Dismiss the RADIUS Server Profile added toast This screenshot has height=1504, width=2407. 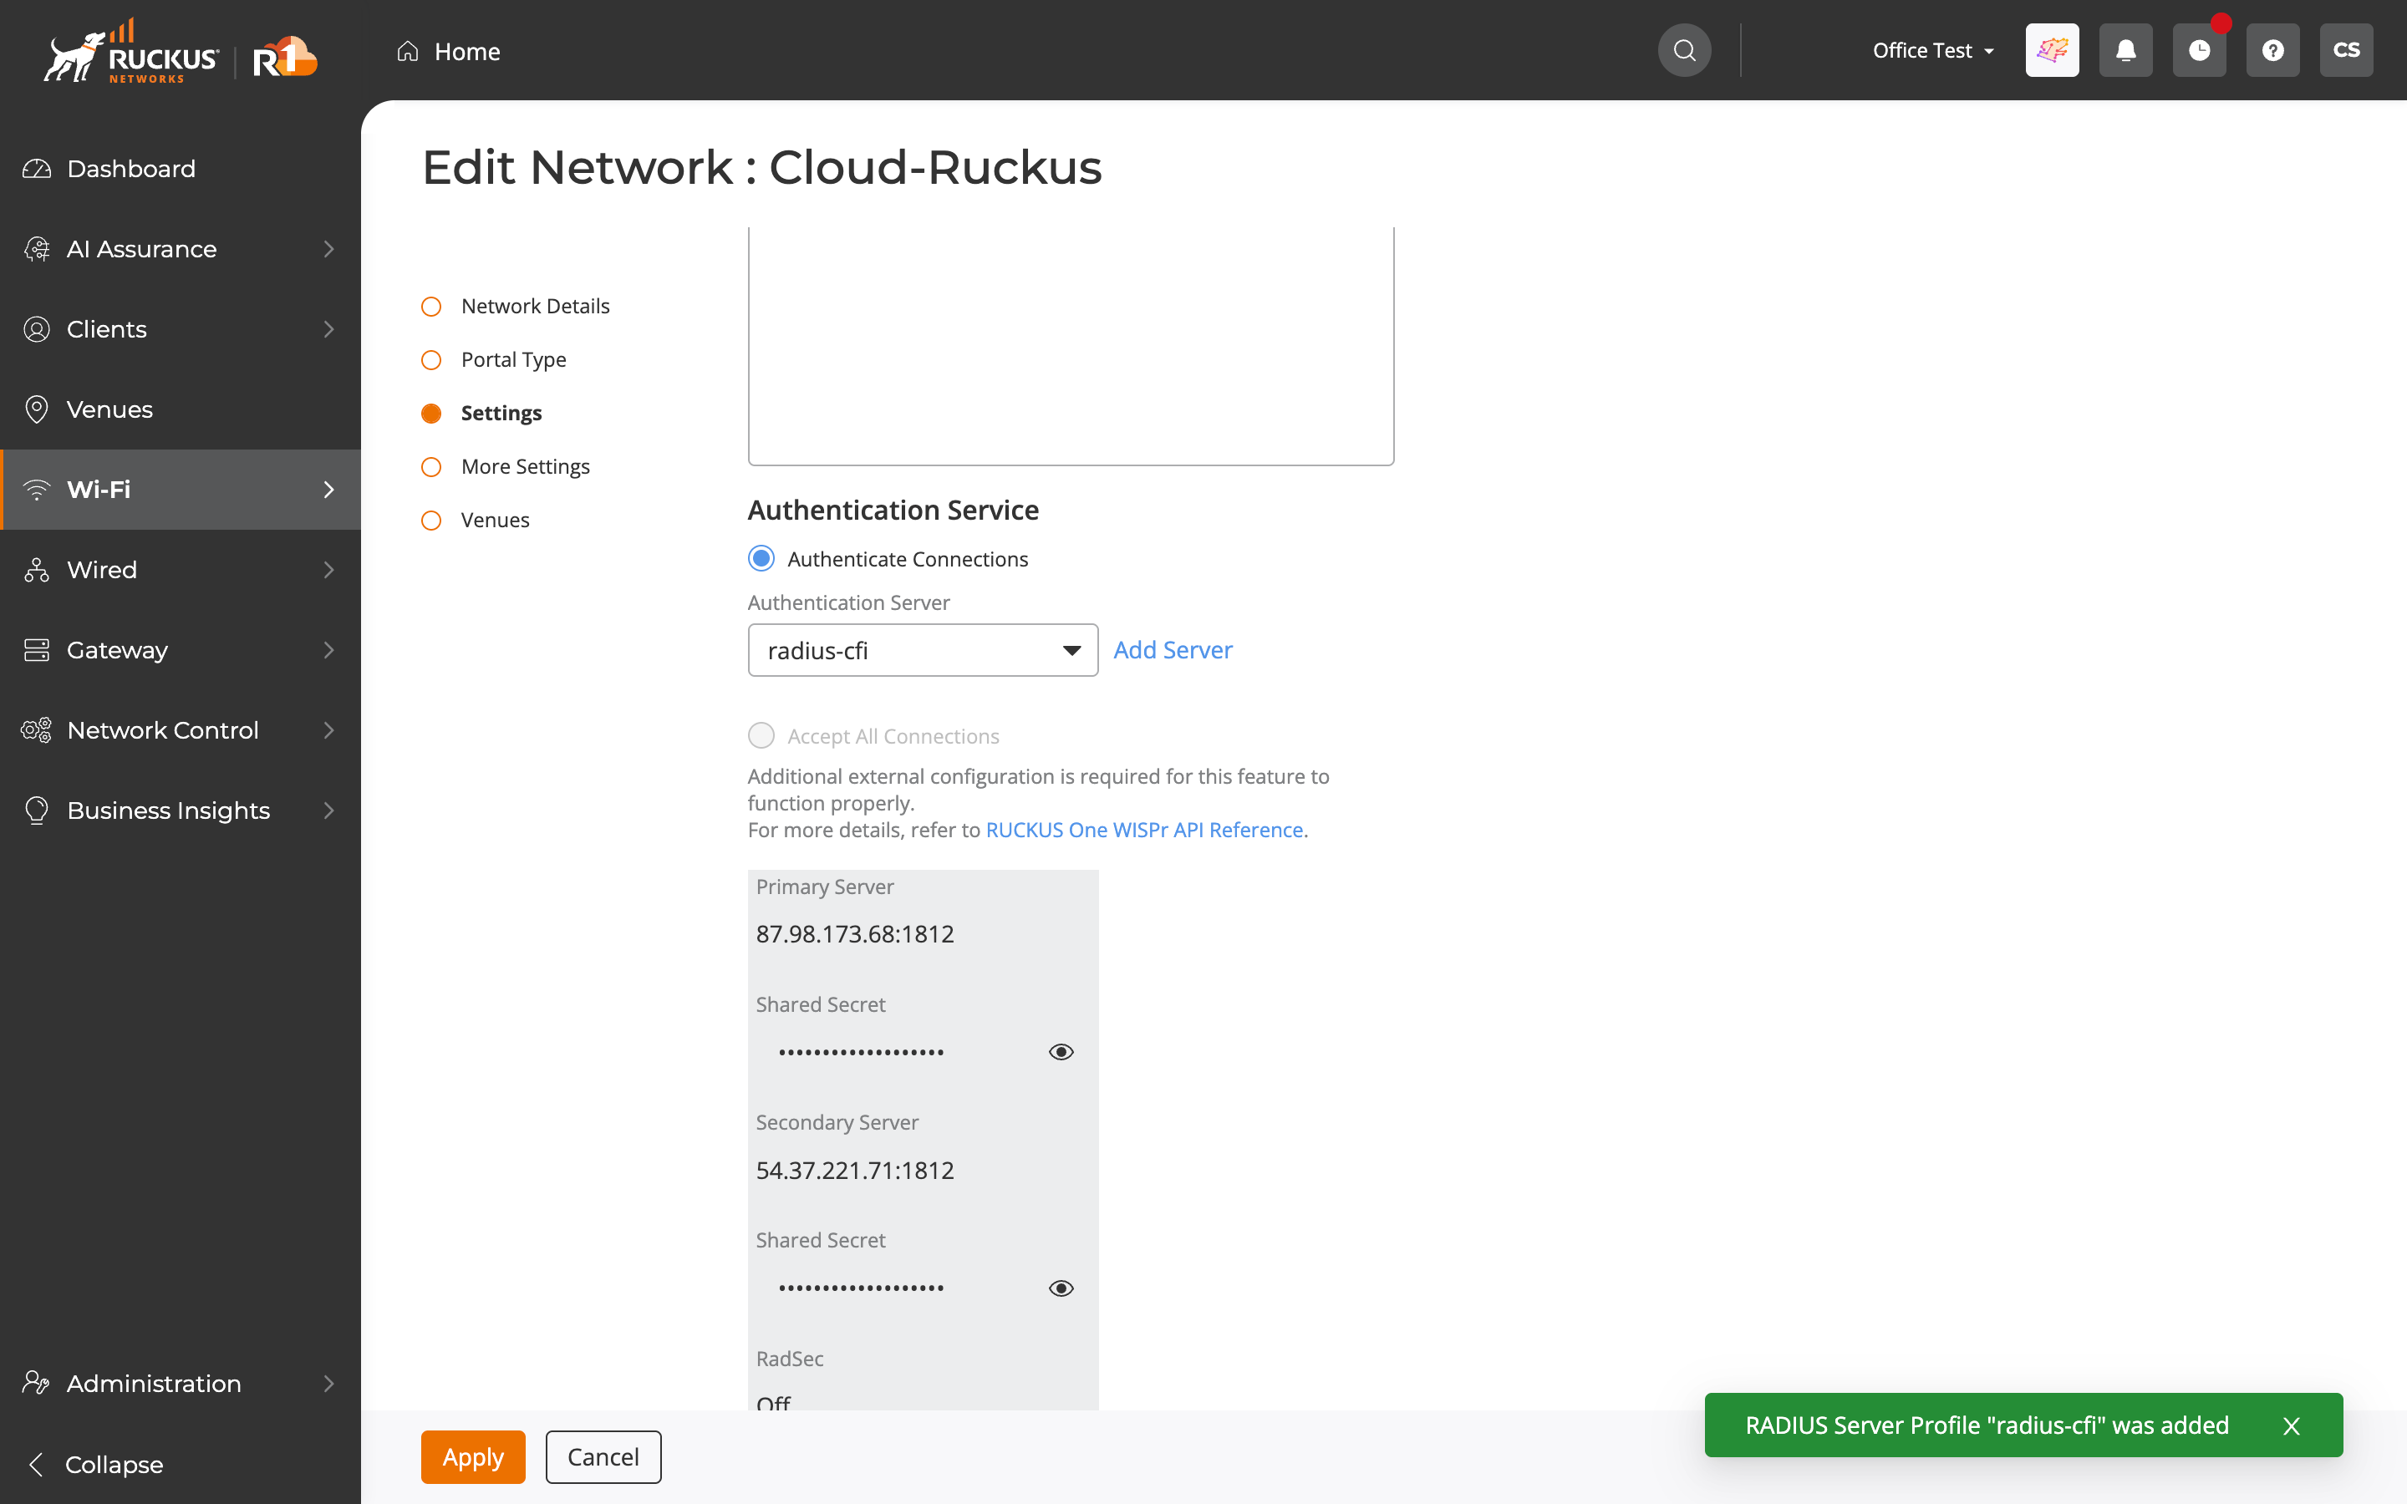(x=2292, y=1425)
